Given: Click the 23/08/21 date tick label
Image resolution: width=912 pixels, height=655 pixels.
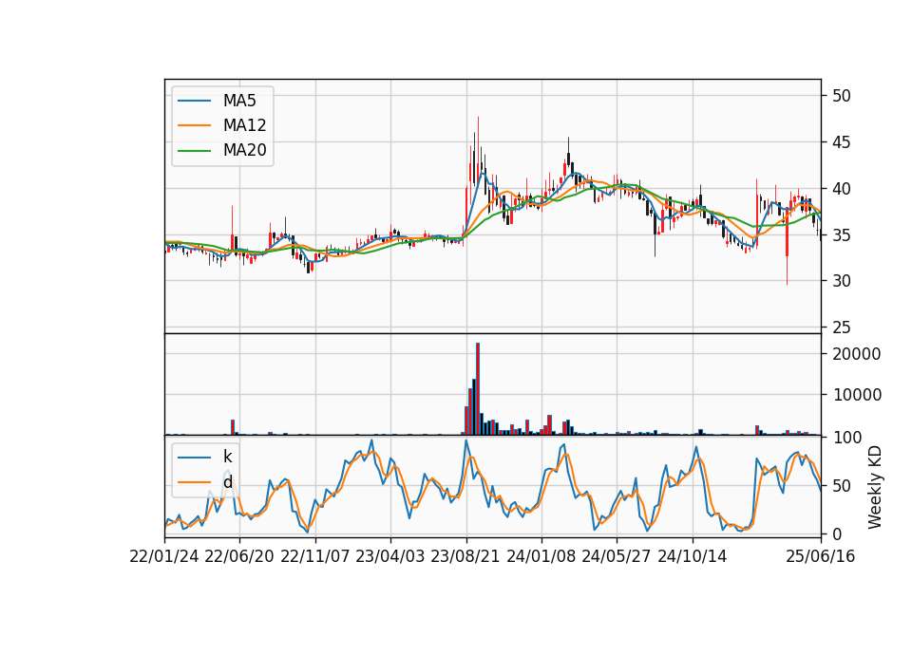Looking at the screenshot, I should coord(465,557).
